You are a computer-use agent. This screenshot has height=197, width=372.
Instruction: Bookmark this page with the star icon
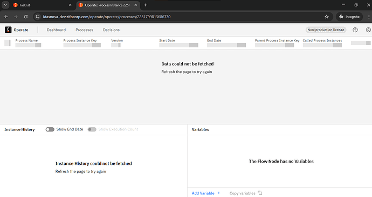pyautogui.click(x=327, y=17)
